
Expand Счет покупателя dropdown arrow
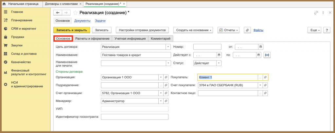click(260, 85)
